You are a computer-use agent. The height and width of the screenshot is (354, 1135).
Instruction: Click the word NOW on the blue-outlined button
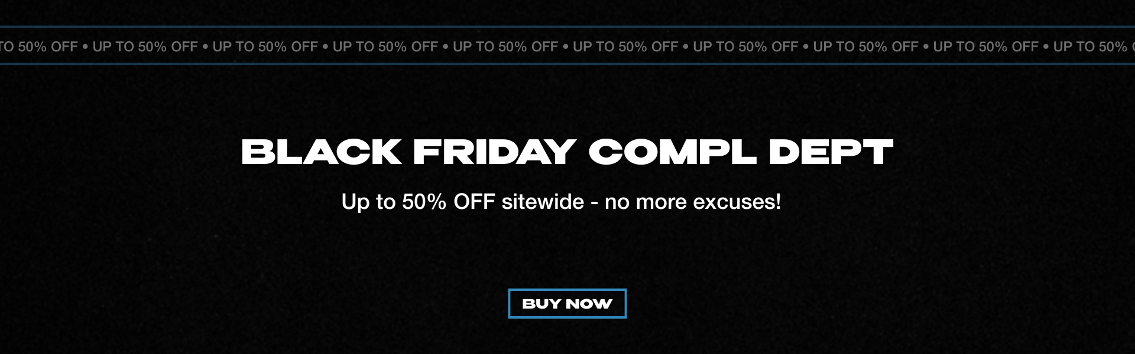[x=589, y=304]
